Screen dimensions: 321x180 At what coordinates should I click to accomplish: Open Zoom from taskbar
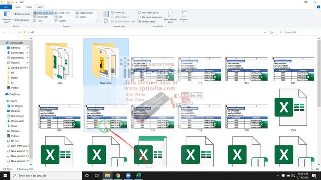point(128,175)
